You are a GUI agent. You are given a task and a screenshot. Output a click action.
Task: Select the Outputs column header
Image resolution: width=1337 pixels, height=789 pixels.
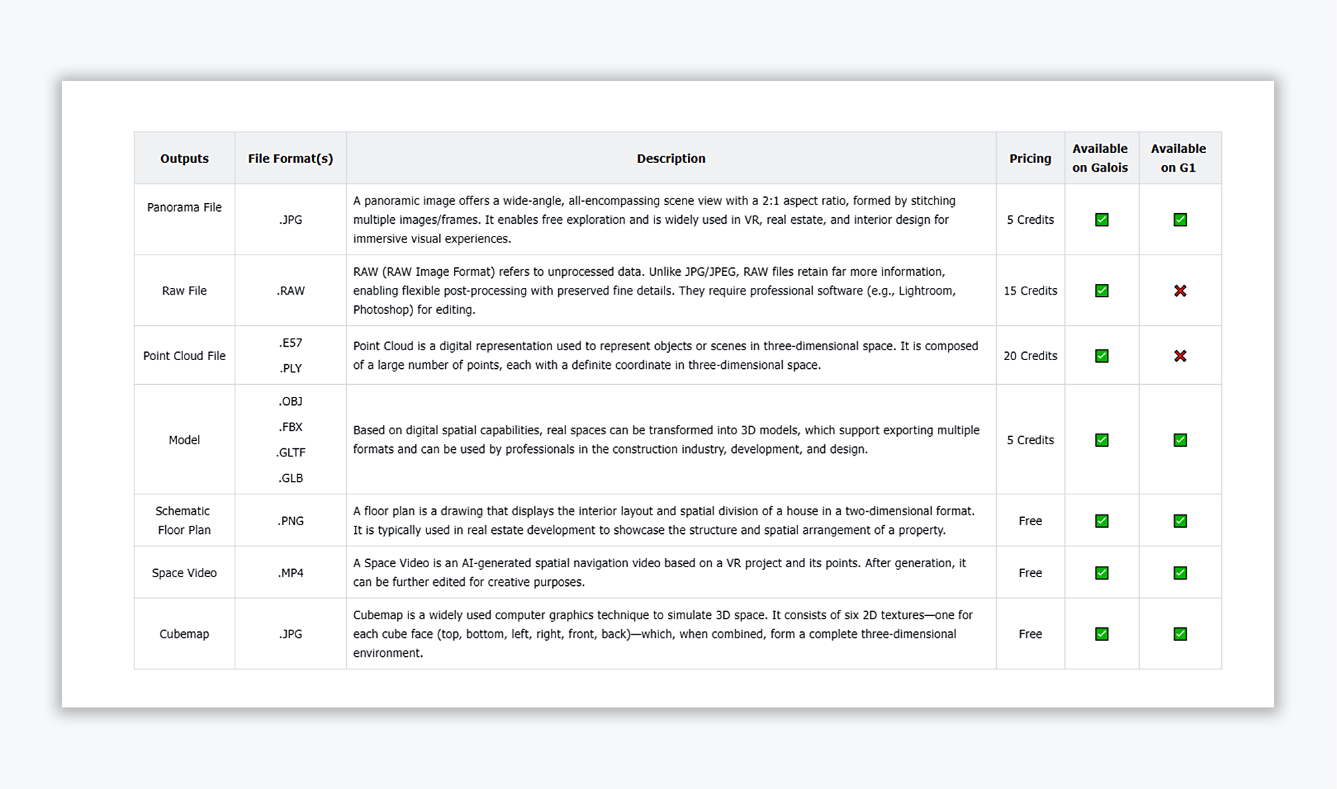tap(185, 158)
